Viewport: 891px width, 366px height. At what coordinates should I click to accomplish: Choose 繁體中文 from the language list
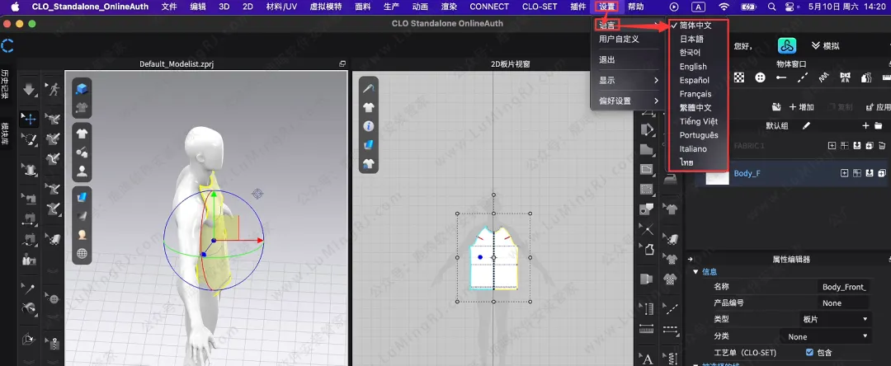[x=695, y=107]
